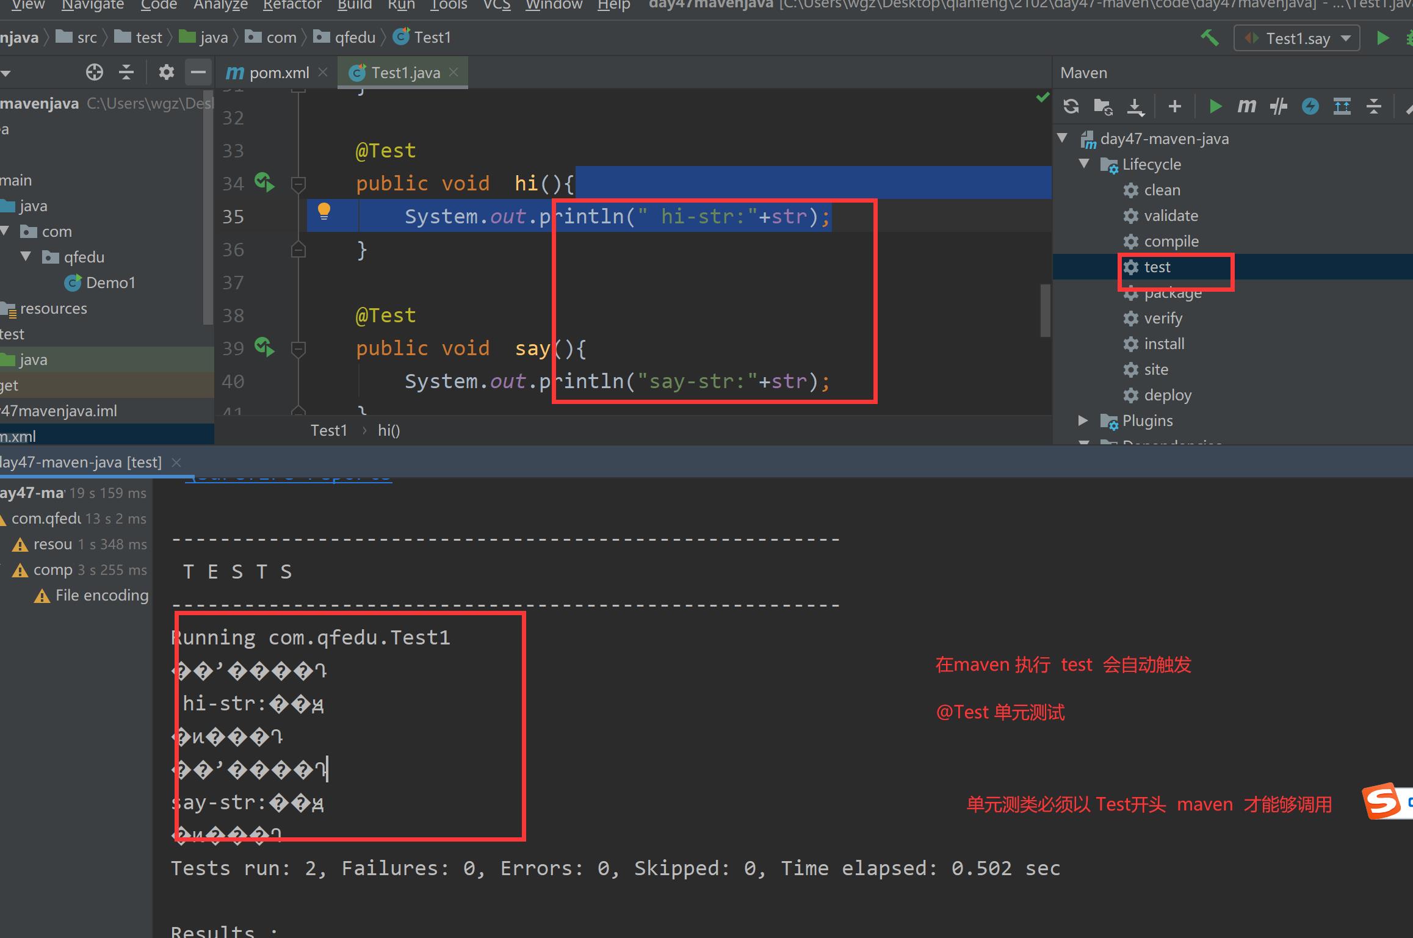Run Test1.say with the green run icon

[x=1383, y=38]
